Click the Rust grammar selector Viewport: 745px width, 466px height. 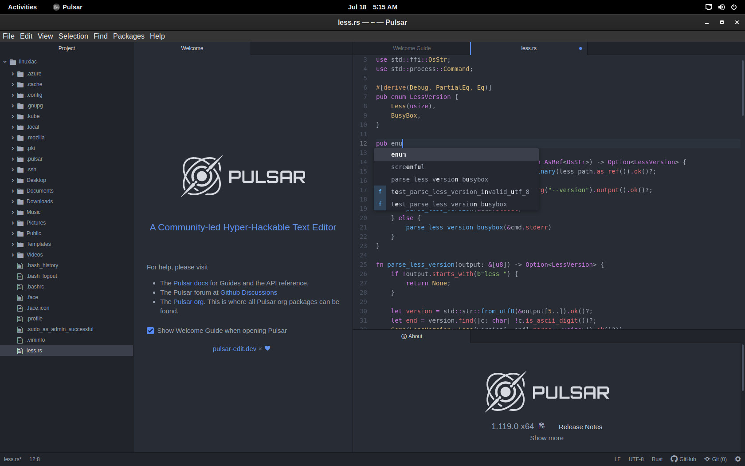[x=657, y=459]
